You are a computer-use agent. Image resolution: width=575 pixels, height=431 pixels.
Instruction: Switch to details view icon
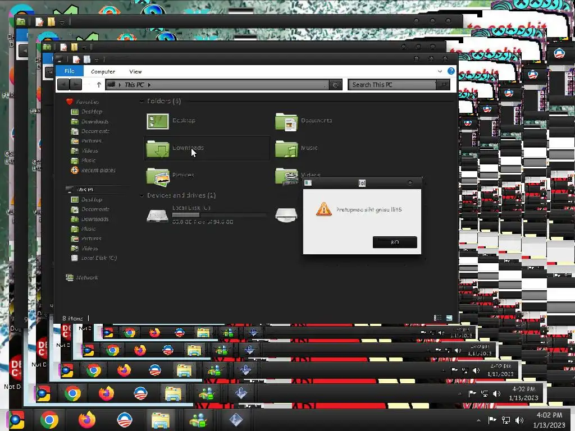pyautogui.click(x=437, y=318)
